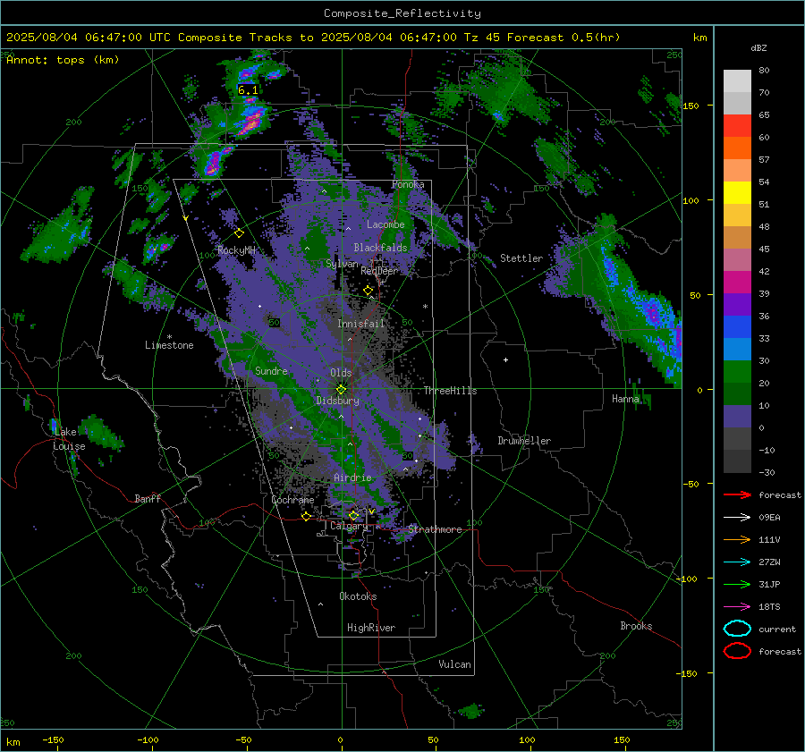Select the yellow diamond marker near RedDeer
This screenshot has width=805, height=752.
[369, 291]
